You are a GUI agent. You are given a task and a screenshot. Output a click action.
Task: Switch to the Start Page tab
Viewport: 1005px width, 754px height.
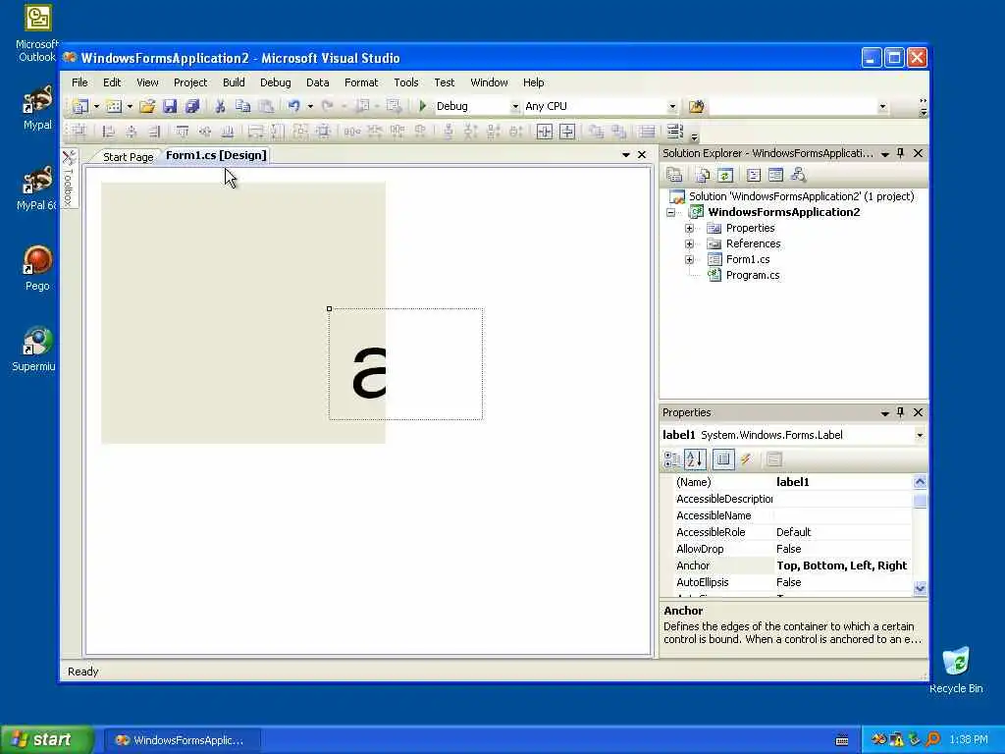coord(129,156)
